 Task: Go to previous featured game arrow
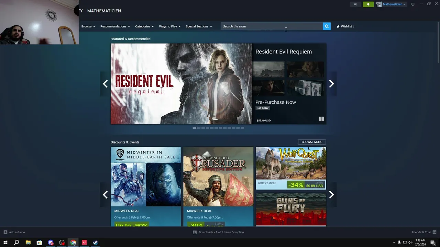105,84
